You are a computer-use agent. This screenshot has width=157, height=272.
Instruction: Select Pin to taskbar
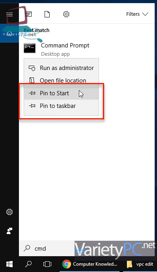click(x=61, y=106)
